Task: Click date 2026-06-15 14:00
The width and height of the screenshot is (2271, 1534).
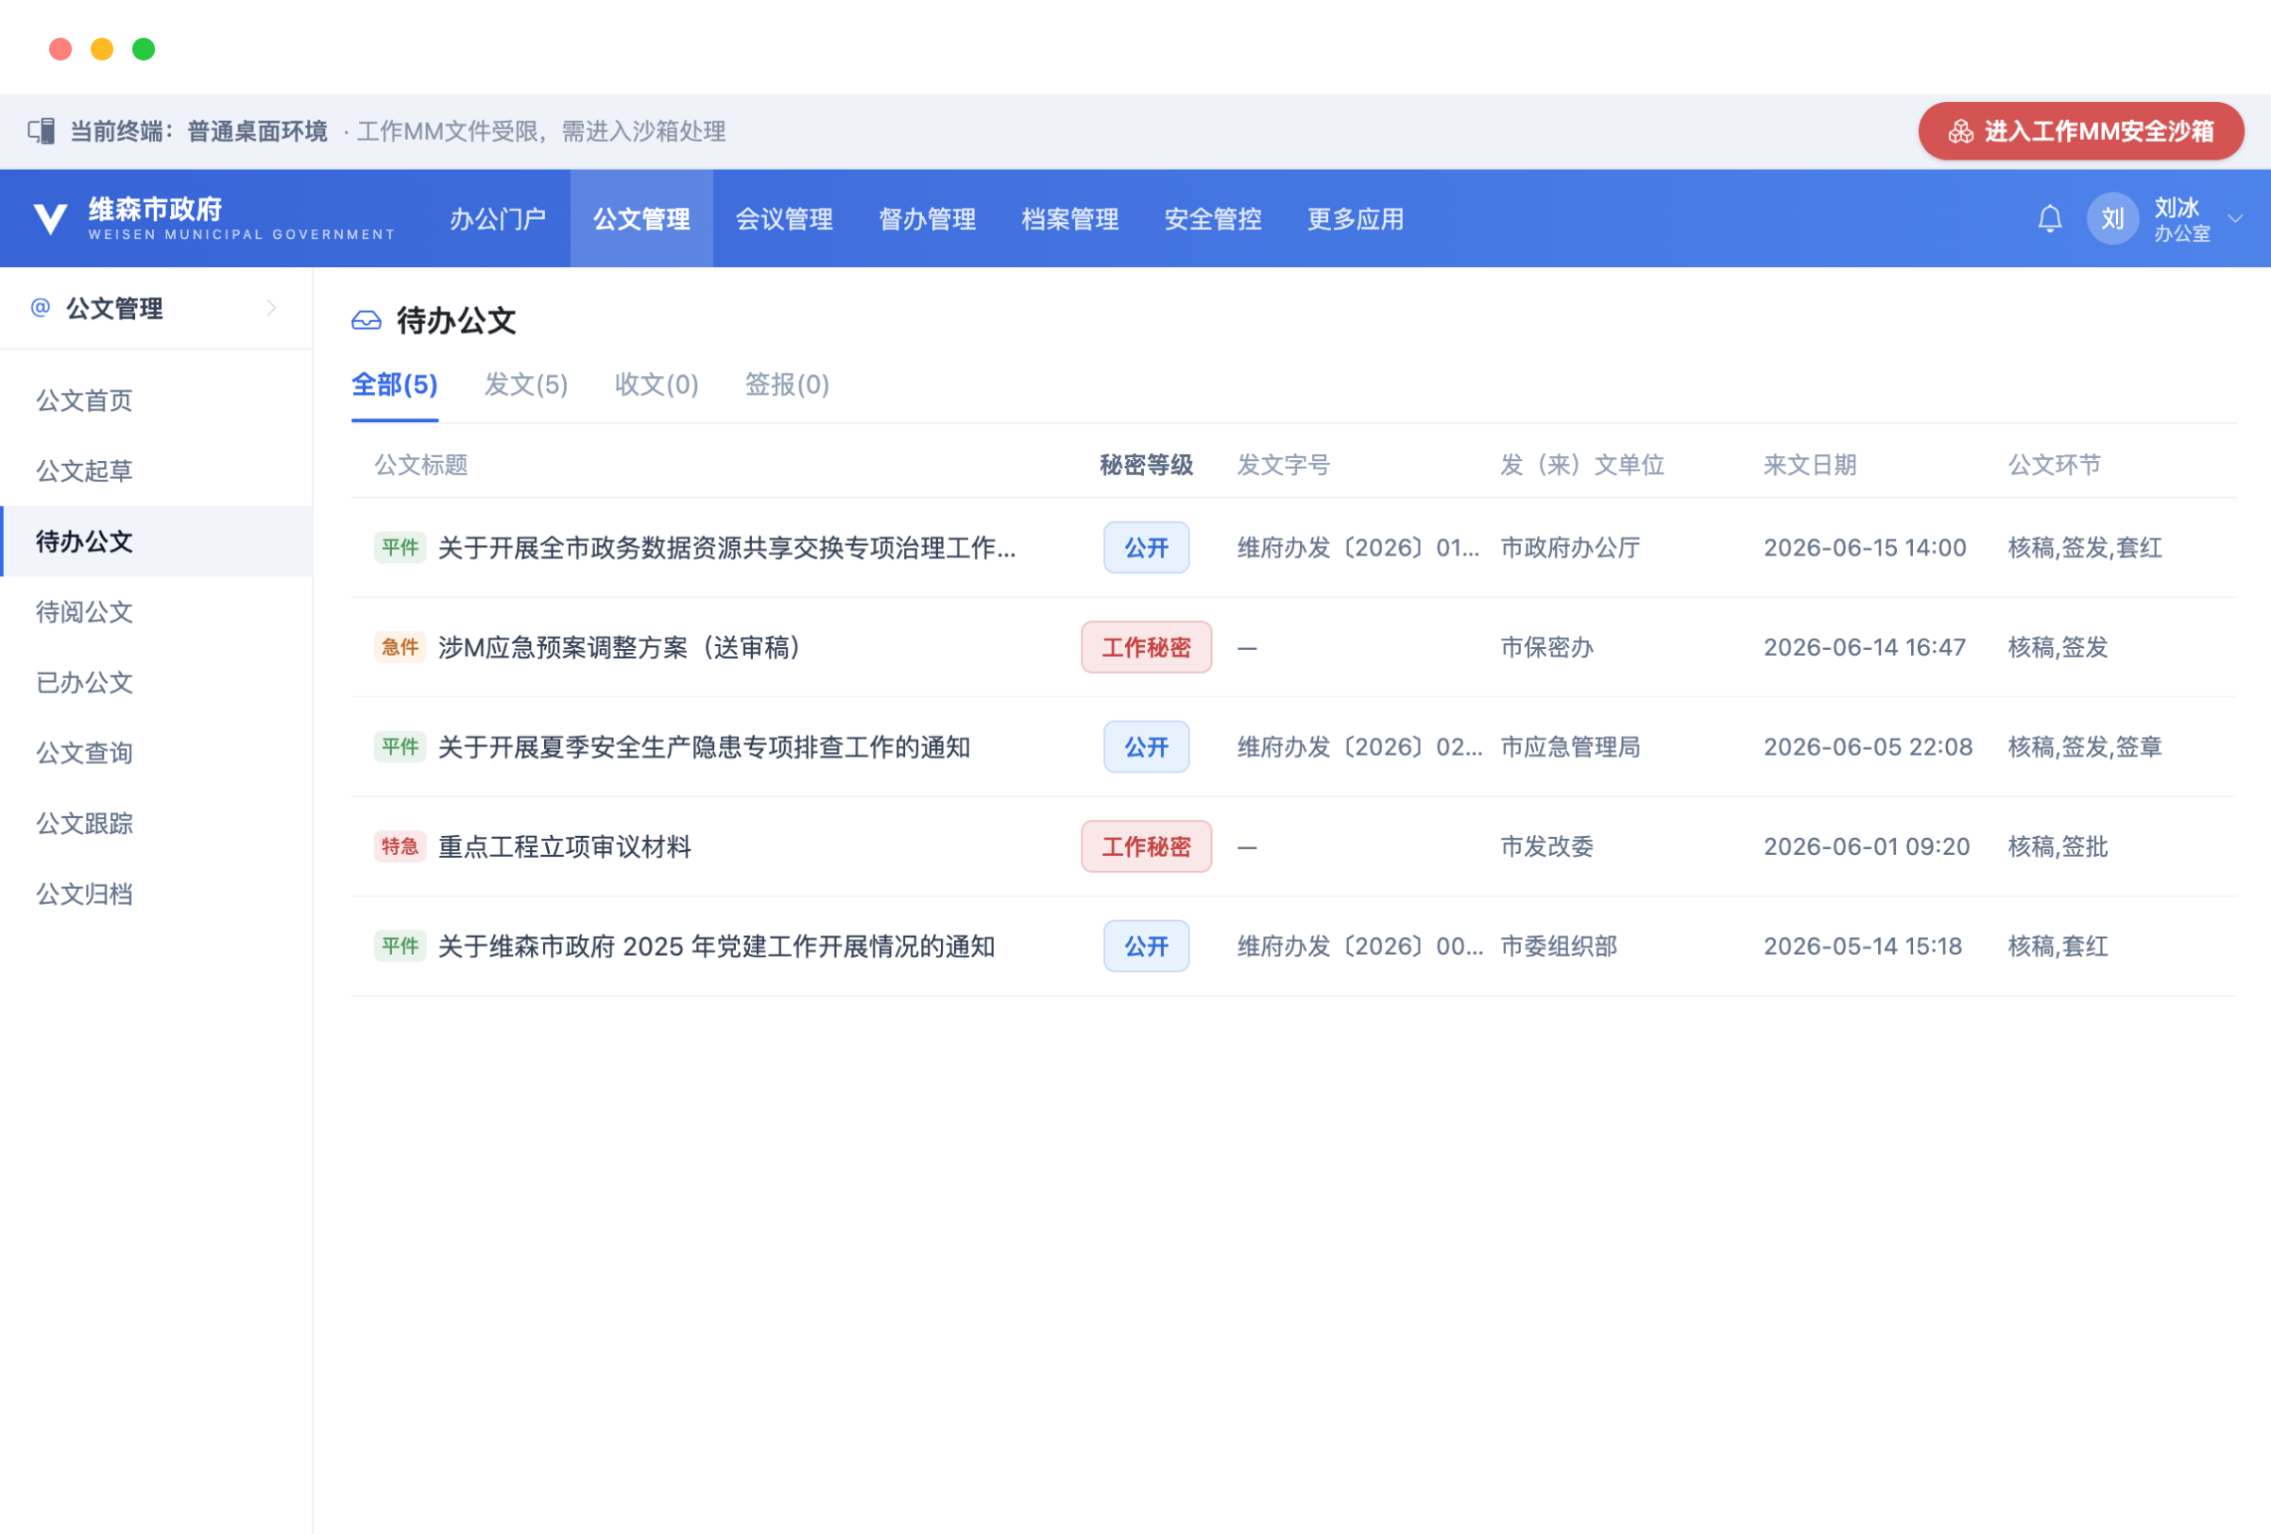Action: pyautogui.click(x=1865, y=547)
